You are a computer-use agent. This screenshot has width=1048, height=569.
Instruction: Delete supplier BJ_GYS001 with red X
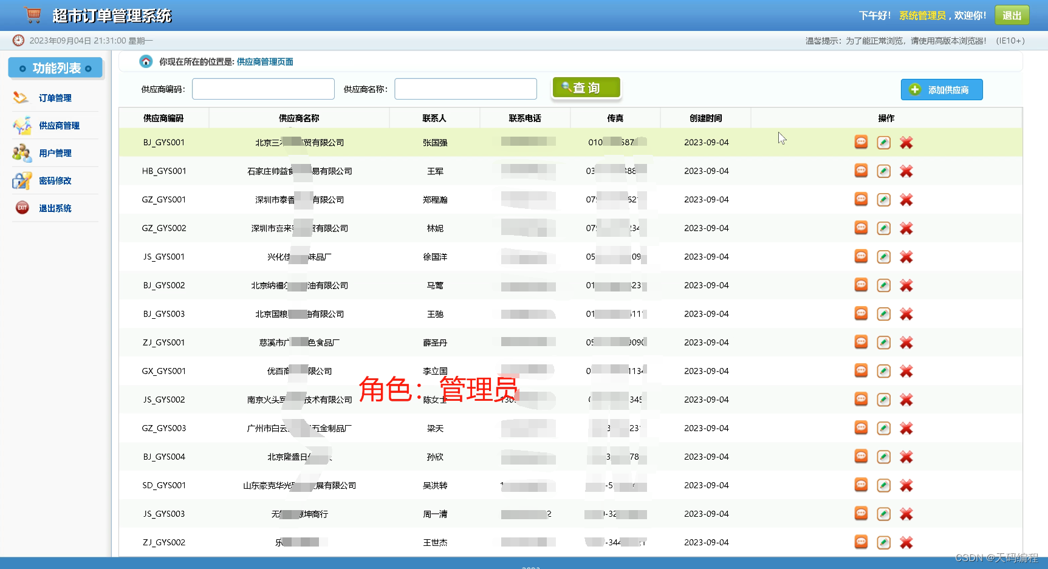pyautogui.click(x=906, y=143)
